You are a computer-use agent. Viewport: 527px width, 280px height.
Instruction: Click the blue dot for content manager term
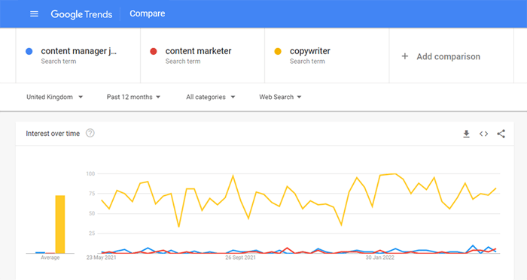29,51
